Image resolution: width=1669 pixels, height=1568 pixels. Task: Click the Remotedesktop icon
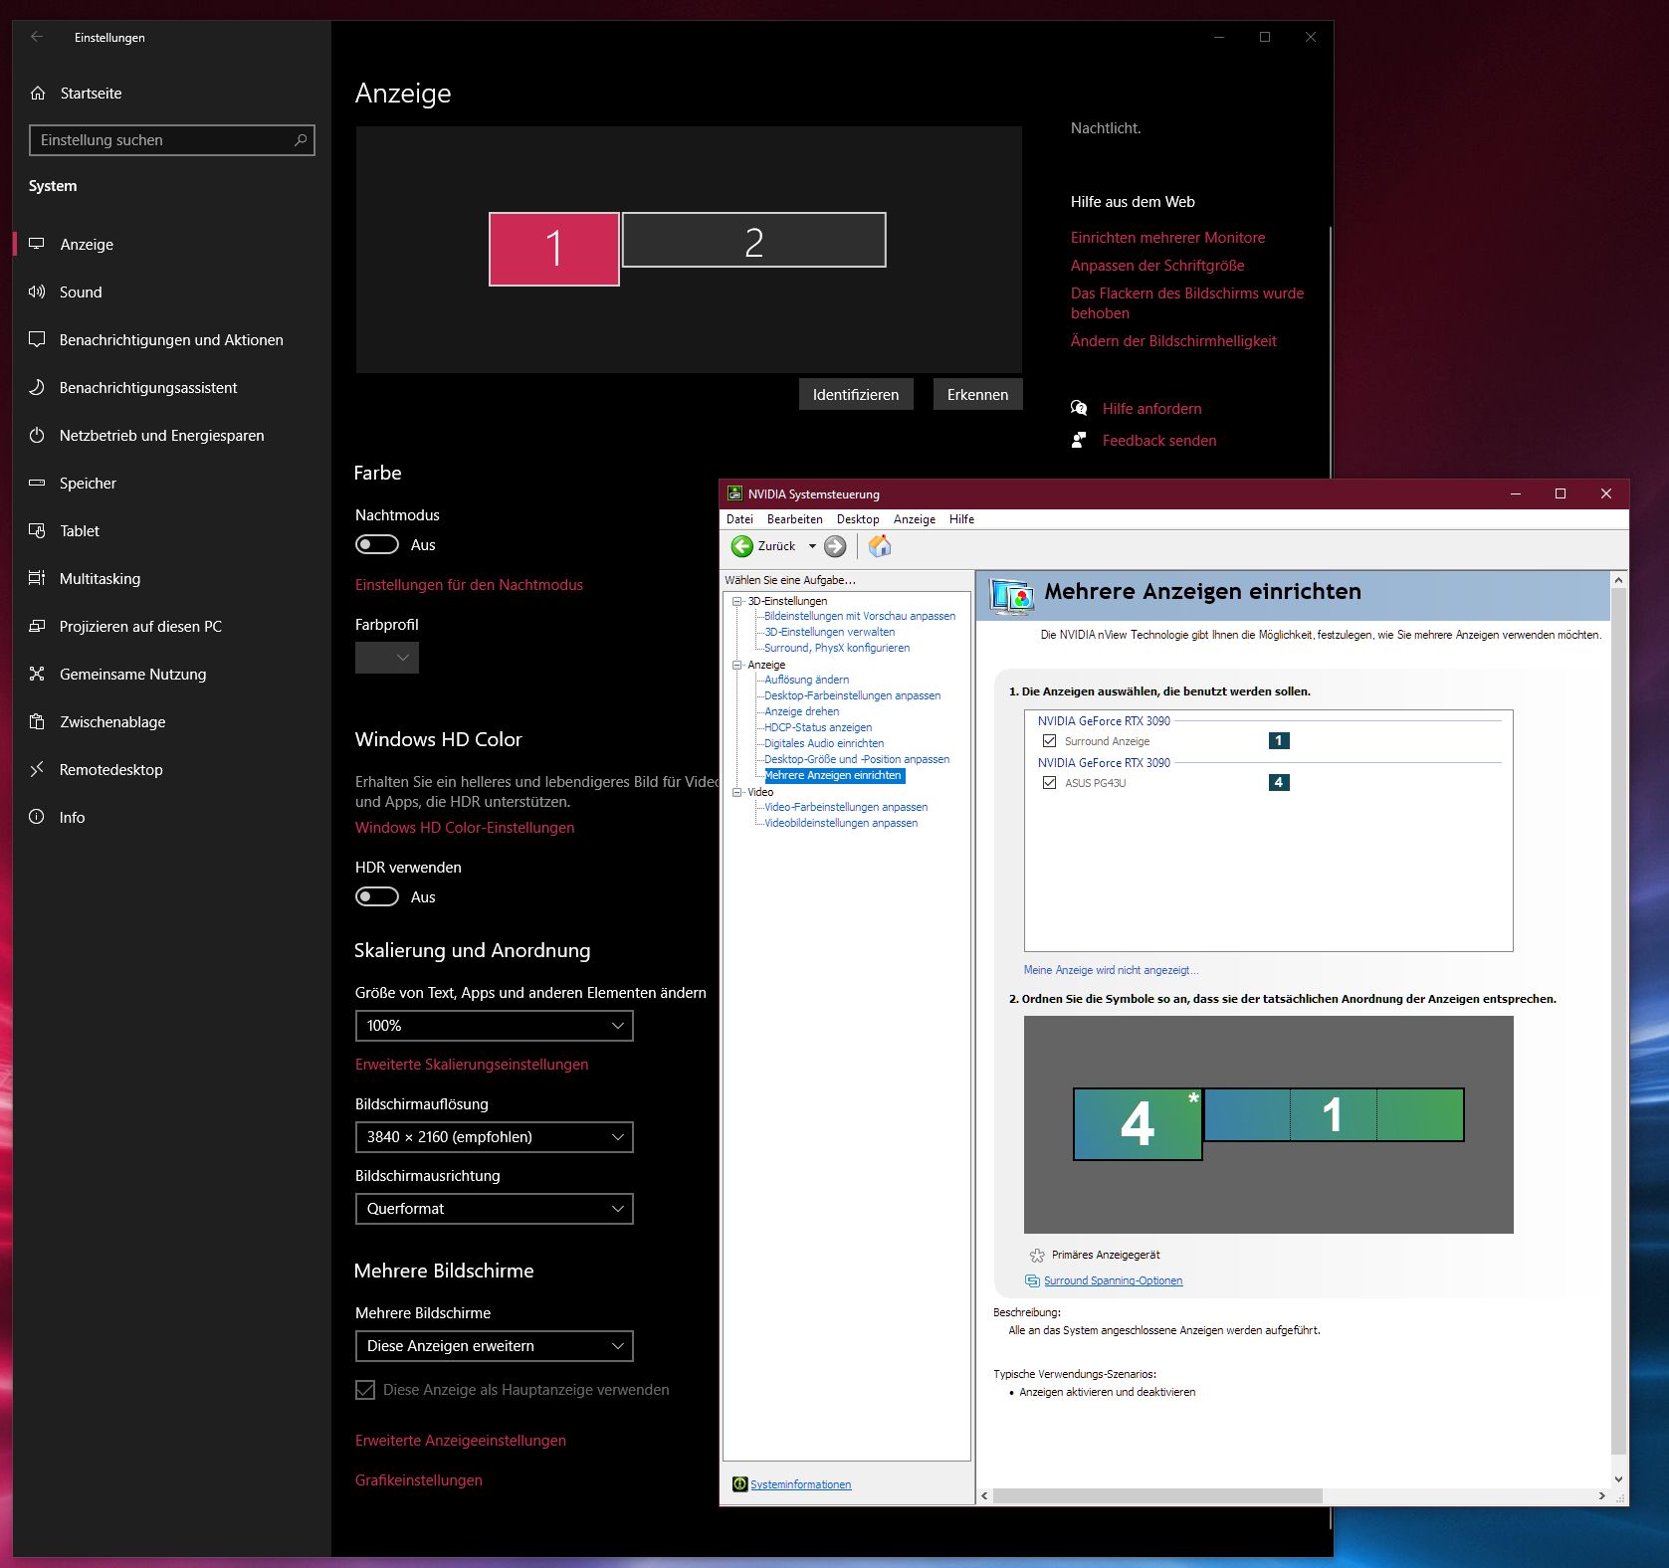pos(37,769)
